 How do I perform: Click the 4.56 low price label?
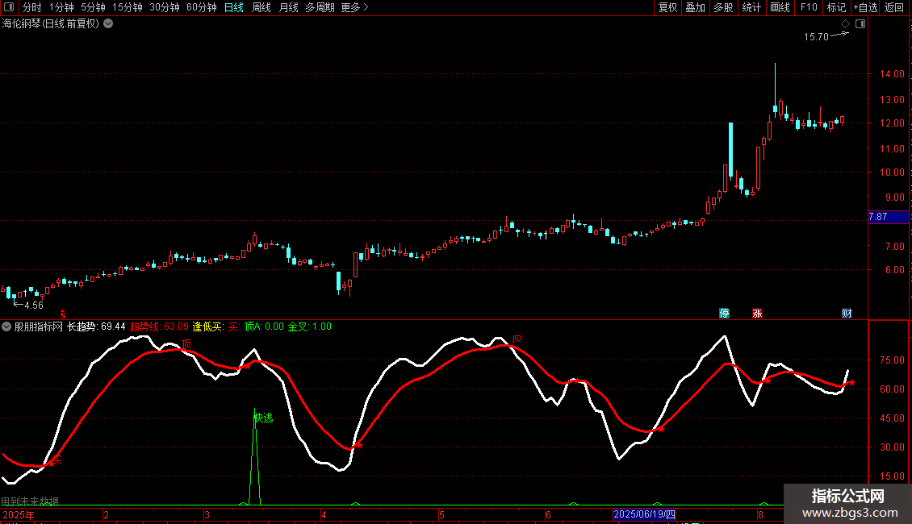pos(34,305)
